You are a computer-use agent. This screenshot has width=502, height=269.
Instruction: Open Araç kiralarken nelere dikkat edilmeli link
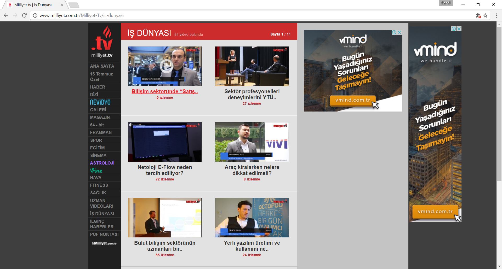pos(252,170)
